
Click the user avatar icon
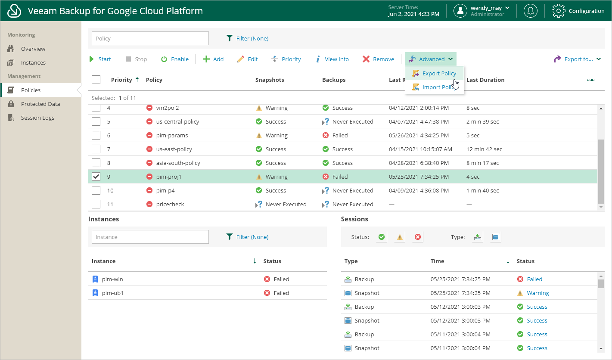(x=460, y=11)
